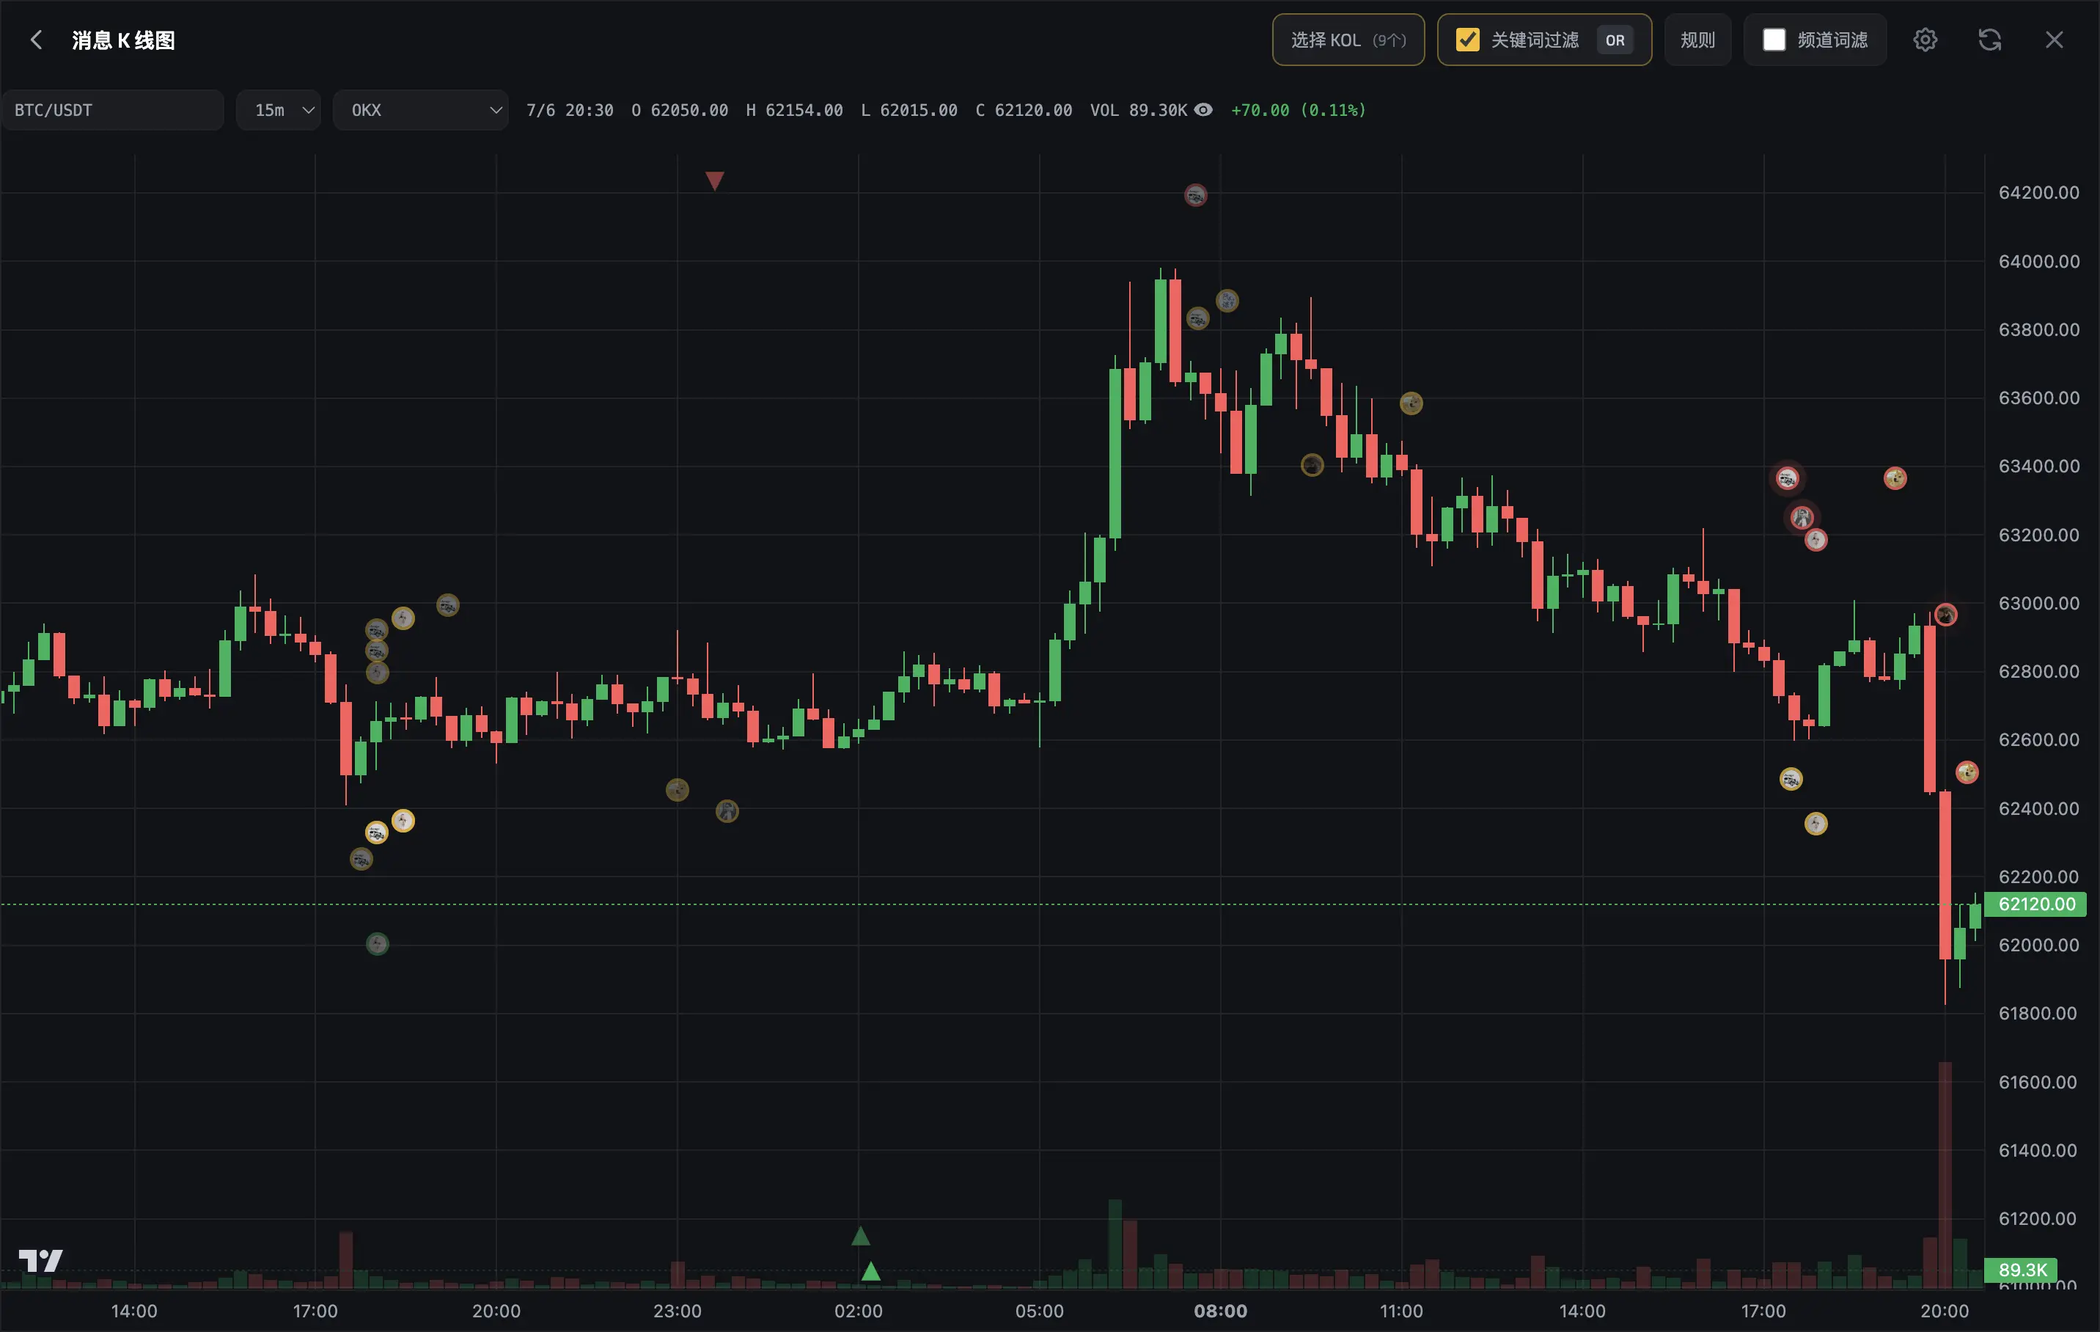Viewport: 2100px width, 1332px height.
Task: Open the white avatar near 62380 past 17:00
Action: pyautogui.click(x=402, y=821)
